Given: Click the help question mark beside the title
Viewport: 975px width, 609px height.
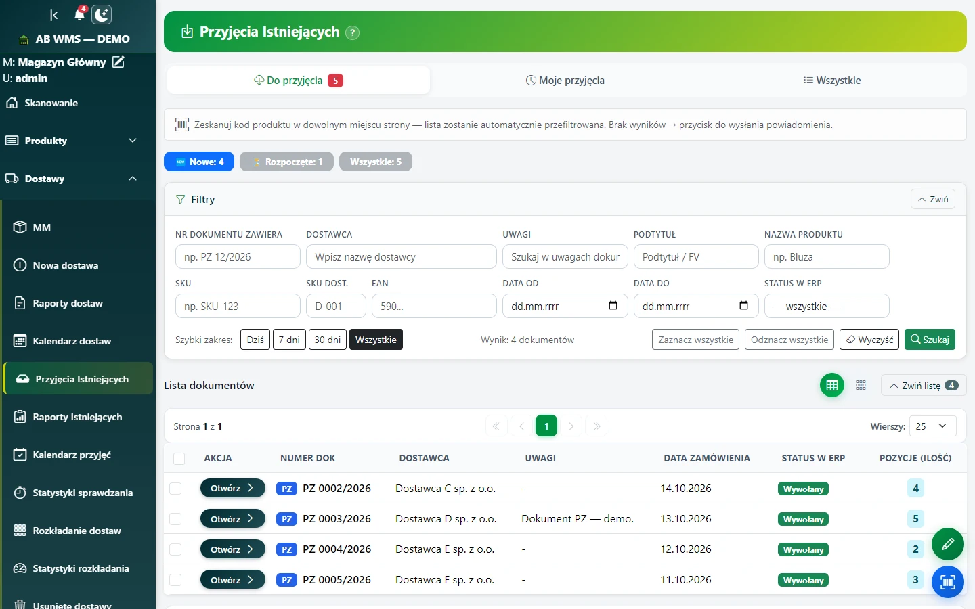Looking at the screenshot, I should (352, 32).
